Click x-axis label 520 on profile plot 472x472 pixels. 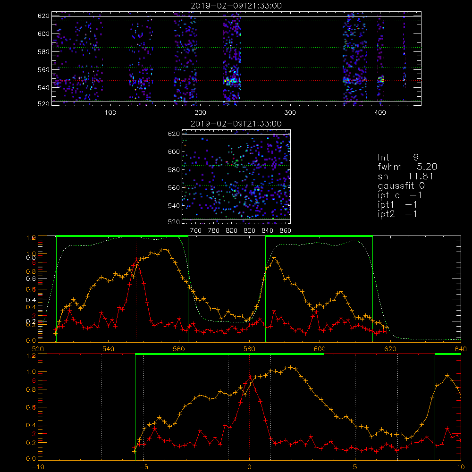tap(38, 349)
